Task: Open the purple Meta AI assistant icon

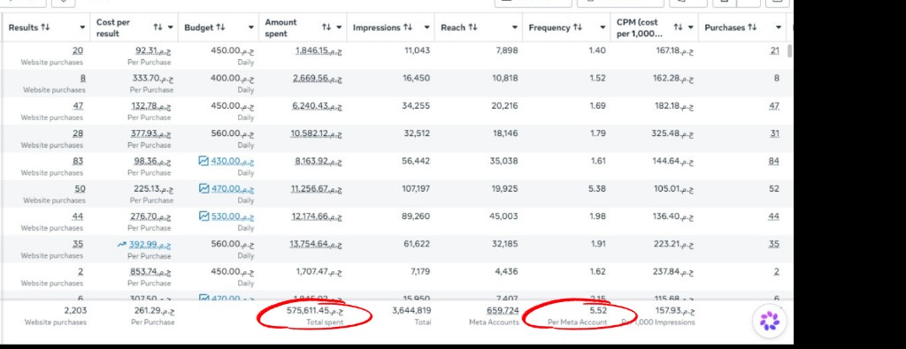Action: tap(770, 321)
